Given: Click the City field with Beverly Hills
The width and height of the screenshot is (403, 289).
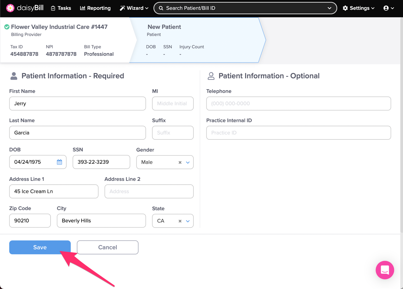Looking at the screenshot, I should tap(101, 221).
